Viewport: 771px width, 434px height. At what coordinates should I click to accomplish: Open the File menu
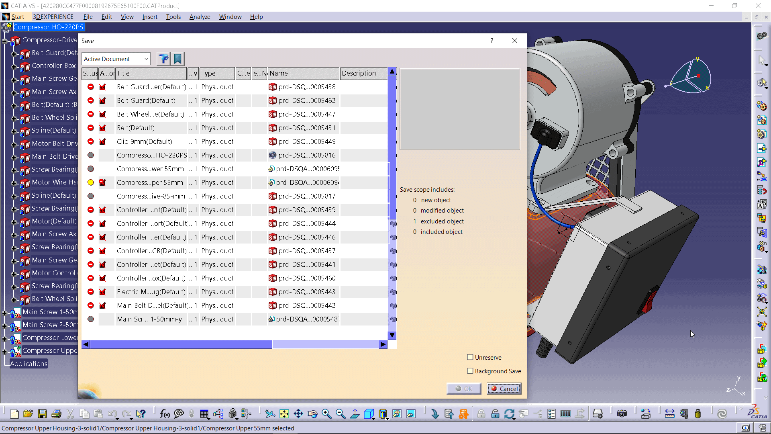tap(88, 16)
